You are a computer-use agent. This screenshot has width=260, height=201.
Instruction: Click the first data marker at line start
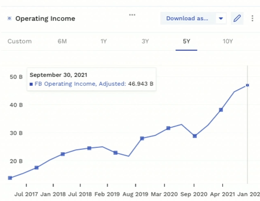point(10,178)
